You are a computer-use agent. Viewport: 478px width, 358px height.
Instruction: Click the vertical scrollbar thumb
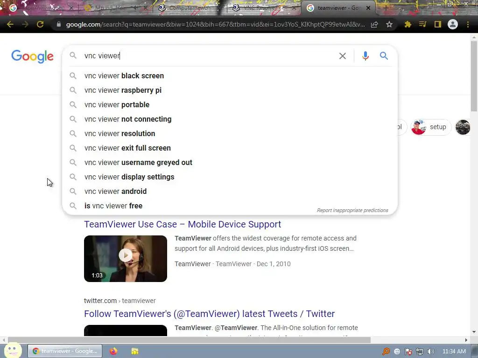(474, 76)
